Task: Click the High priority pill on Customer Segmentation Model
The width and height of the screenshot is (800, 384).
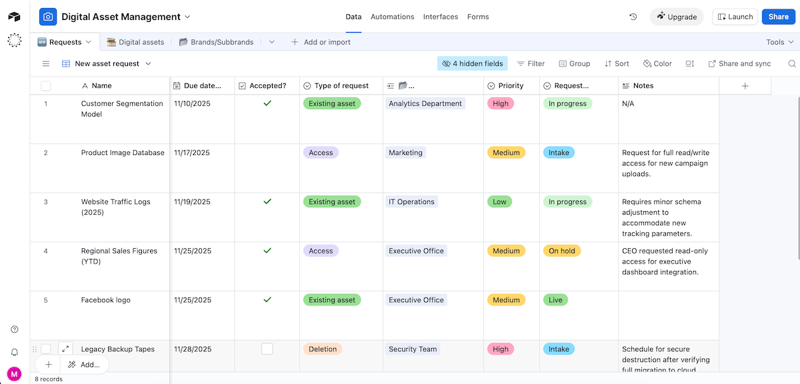Action: click(x=500, y=103)
